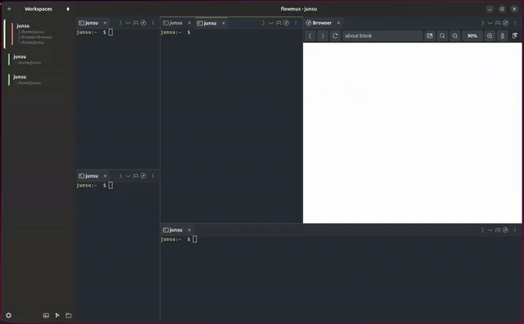Click compass icon in two-tab middle pane header
Image resolution: width=524 pixels, height=324 pixels.
tap(287, 23)
